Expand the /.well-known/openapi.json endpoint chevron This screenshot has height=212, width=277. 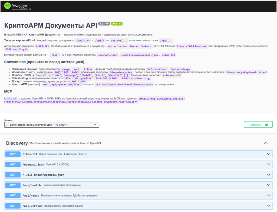[269, 175]
